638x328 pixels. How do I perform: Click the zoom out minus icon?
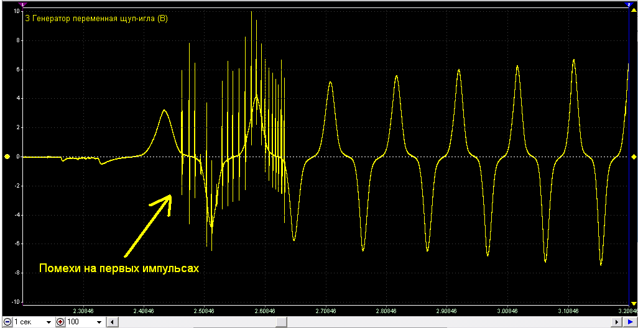[7, 322]
